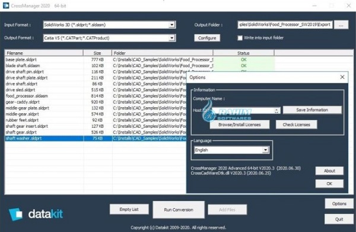This screenshot has width=356, height=232.
Task: Click into the Host ID field
Action: click(x=243, y=111)
